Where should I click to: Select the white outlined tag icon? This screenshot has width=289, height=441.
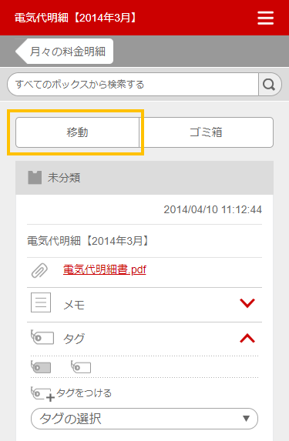81,367
